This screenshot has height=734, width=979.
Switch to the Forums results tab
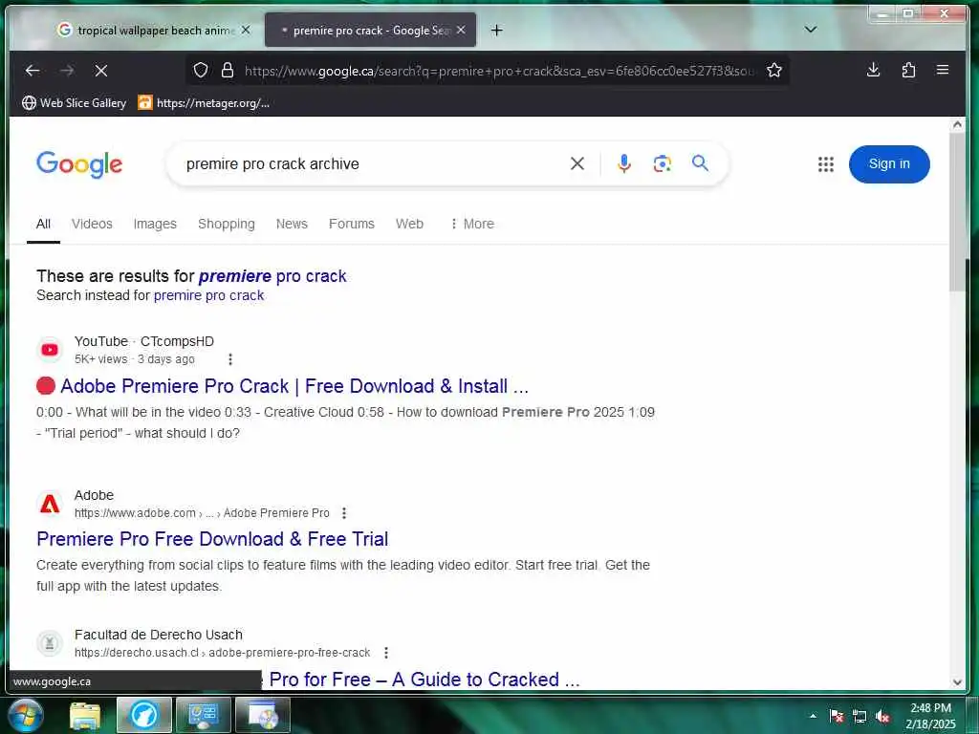[352, 224]
